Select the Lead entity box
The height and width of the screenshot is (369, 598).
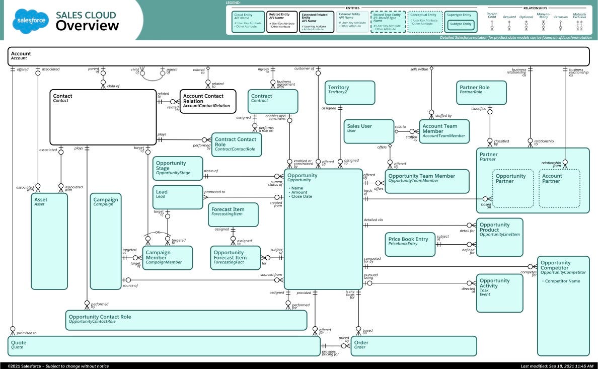coord(178,197)
